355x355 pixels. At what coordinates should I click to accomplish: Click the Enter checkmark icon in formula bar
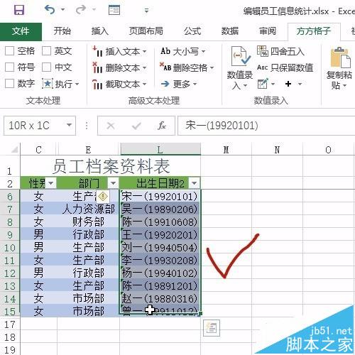coord(136,126)
